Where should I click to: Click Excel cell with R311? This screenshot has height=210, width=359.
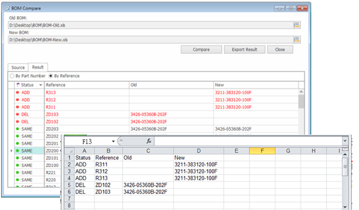pyautogui.click(x=108, y=165)
